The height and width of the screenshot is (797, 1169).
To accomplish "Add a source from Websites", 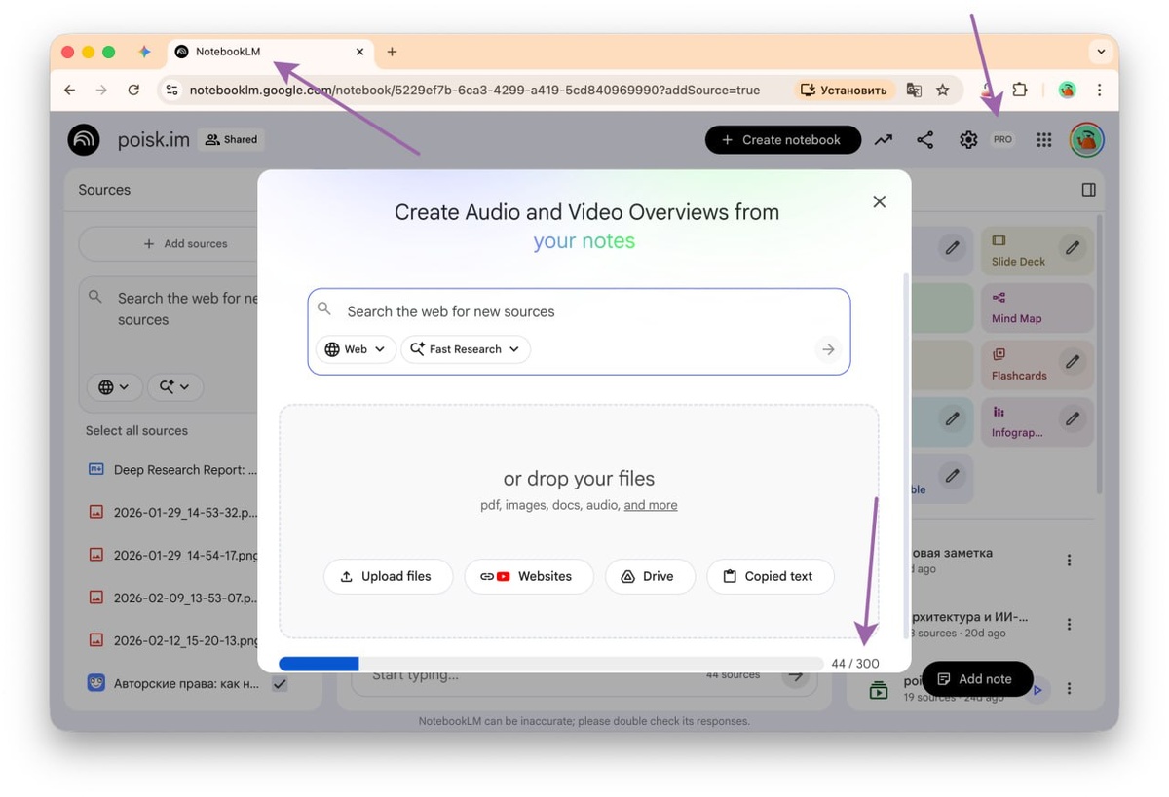I will pos(529,576).
